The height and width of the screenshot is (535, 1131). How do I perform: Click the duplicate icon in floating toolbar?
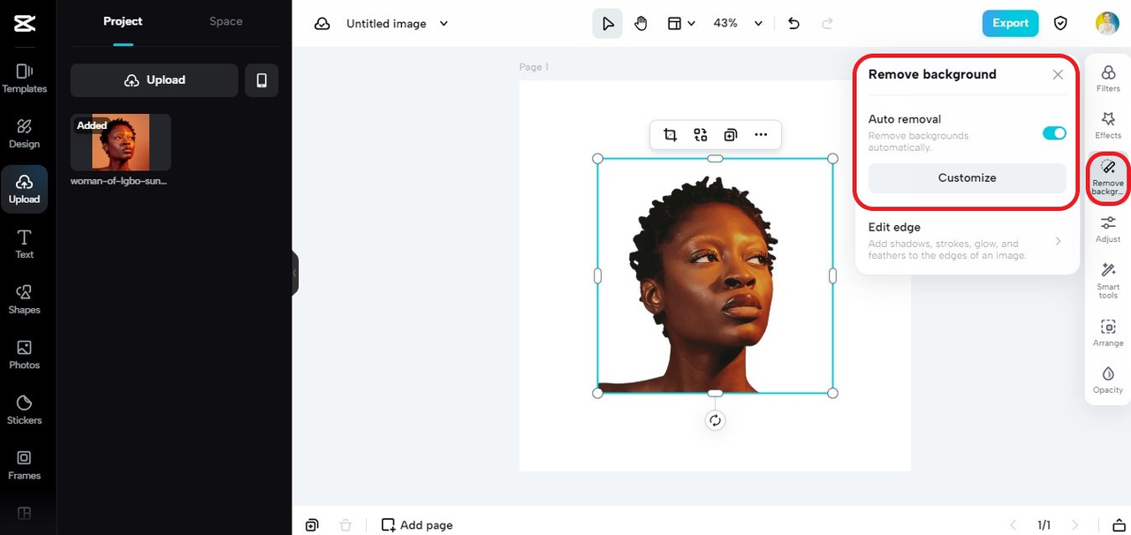(731, 135)
